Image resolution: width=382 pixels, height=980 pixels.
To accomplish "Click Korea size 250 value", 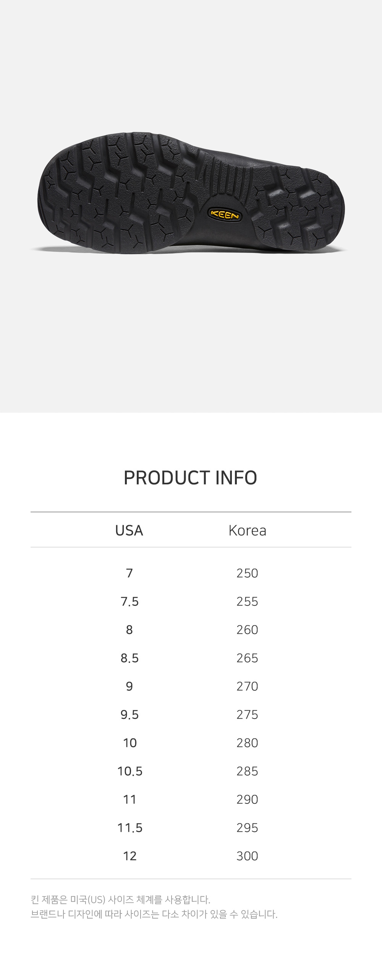I will pos(247,573).
